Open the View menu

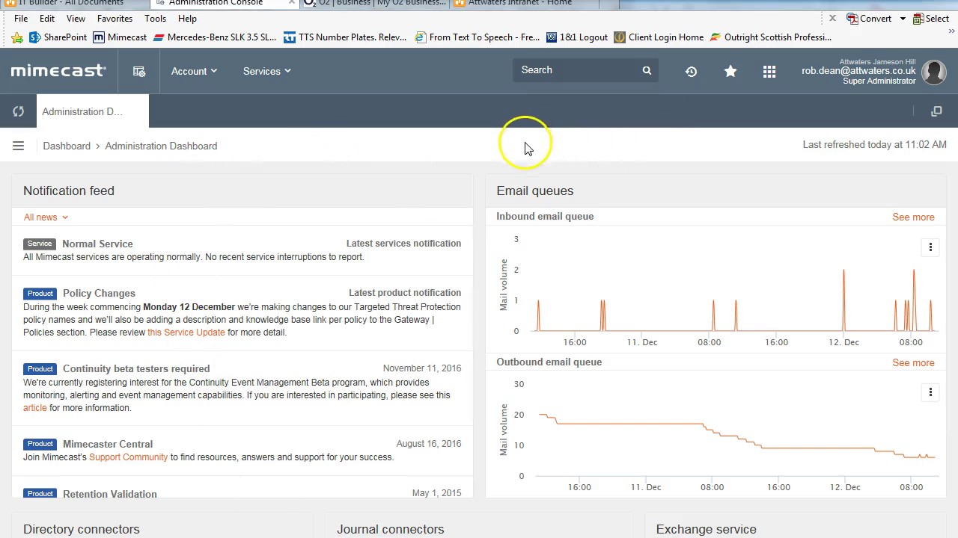pyautogui.click(x=76, y=19)
